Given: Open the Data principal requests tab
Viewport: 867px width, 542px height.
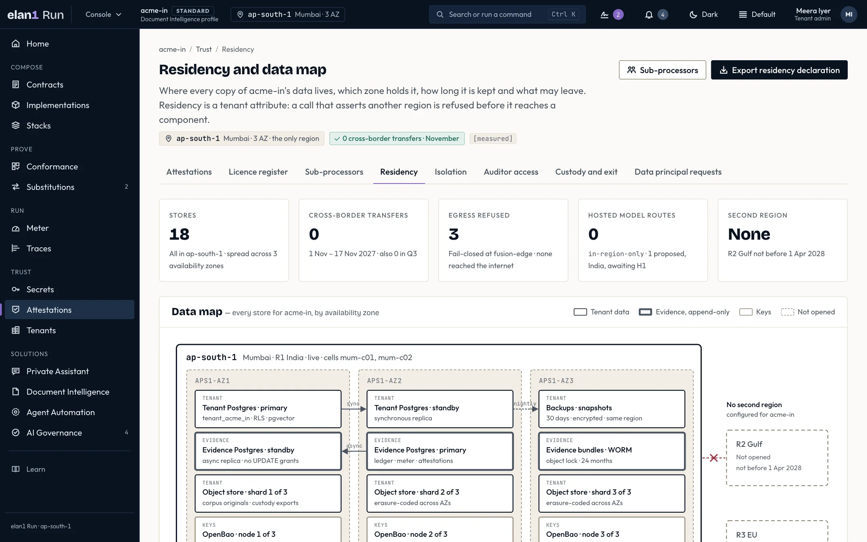Looking at the screenshot, I should pyautogui.click(x=678, y=172).
